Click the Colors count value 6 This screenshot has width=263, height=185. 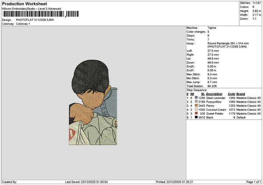click(253, 7)
